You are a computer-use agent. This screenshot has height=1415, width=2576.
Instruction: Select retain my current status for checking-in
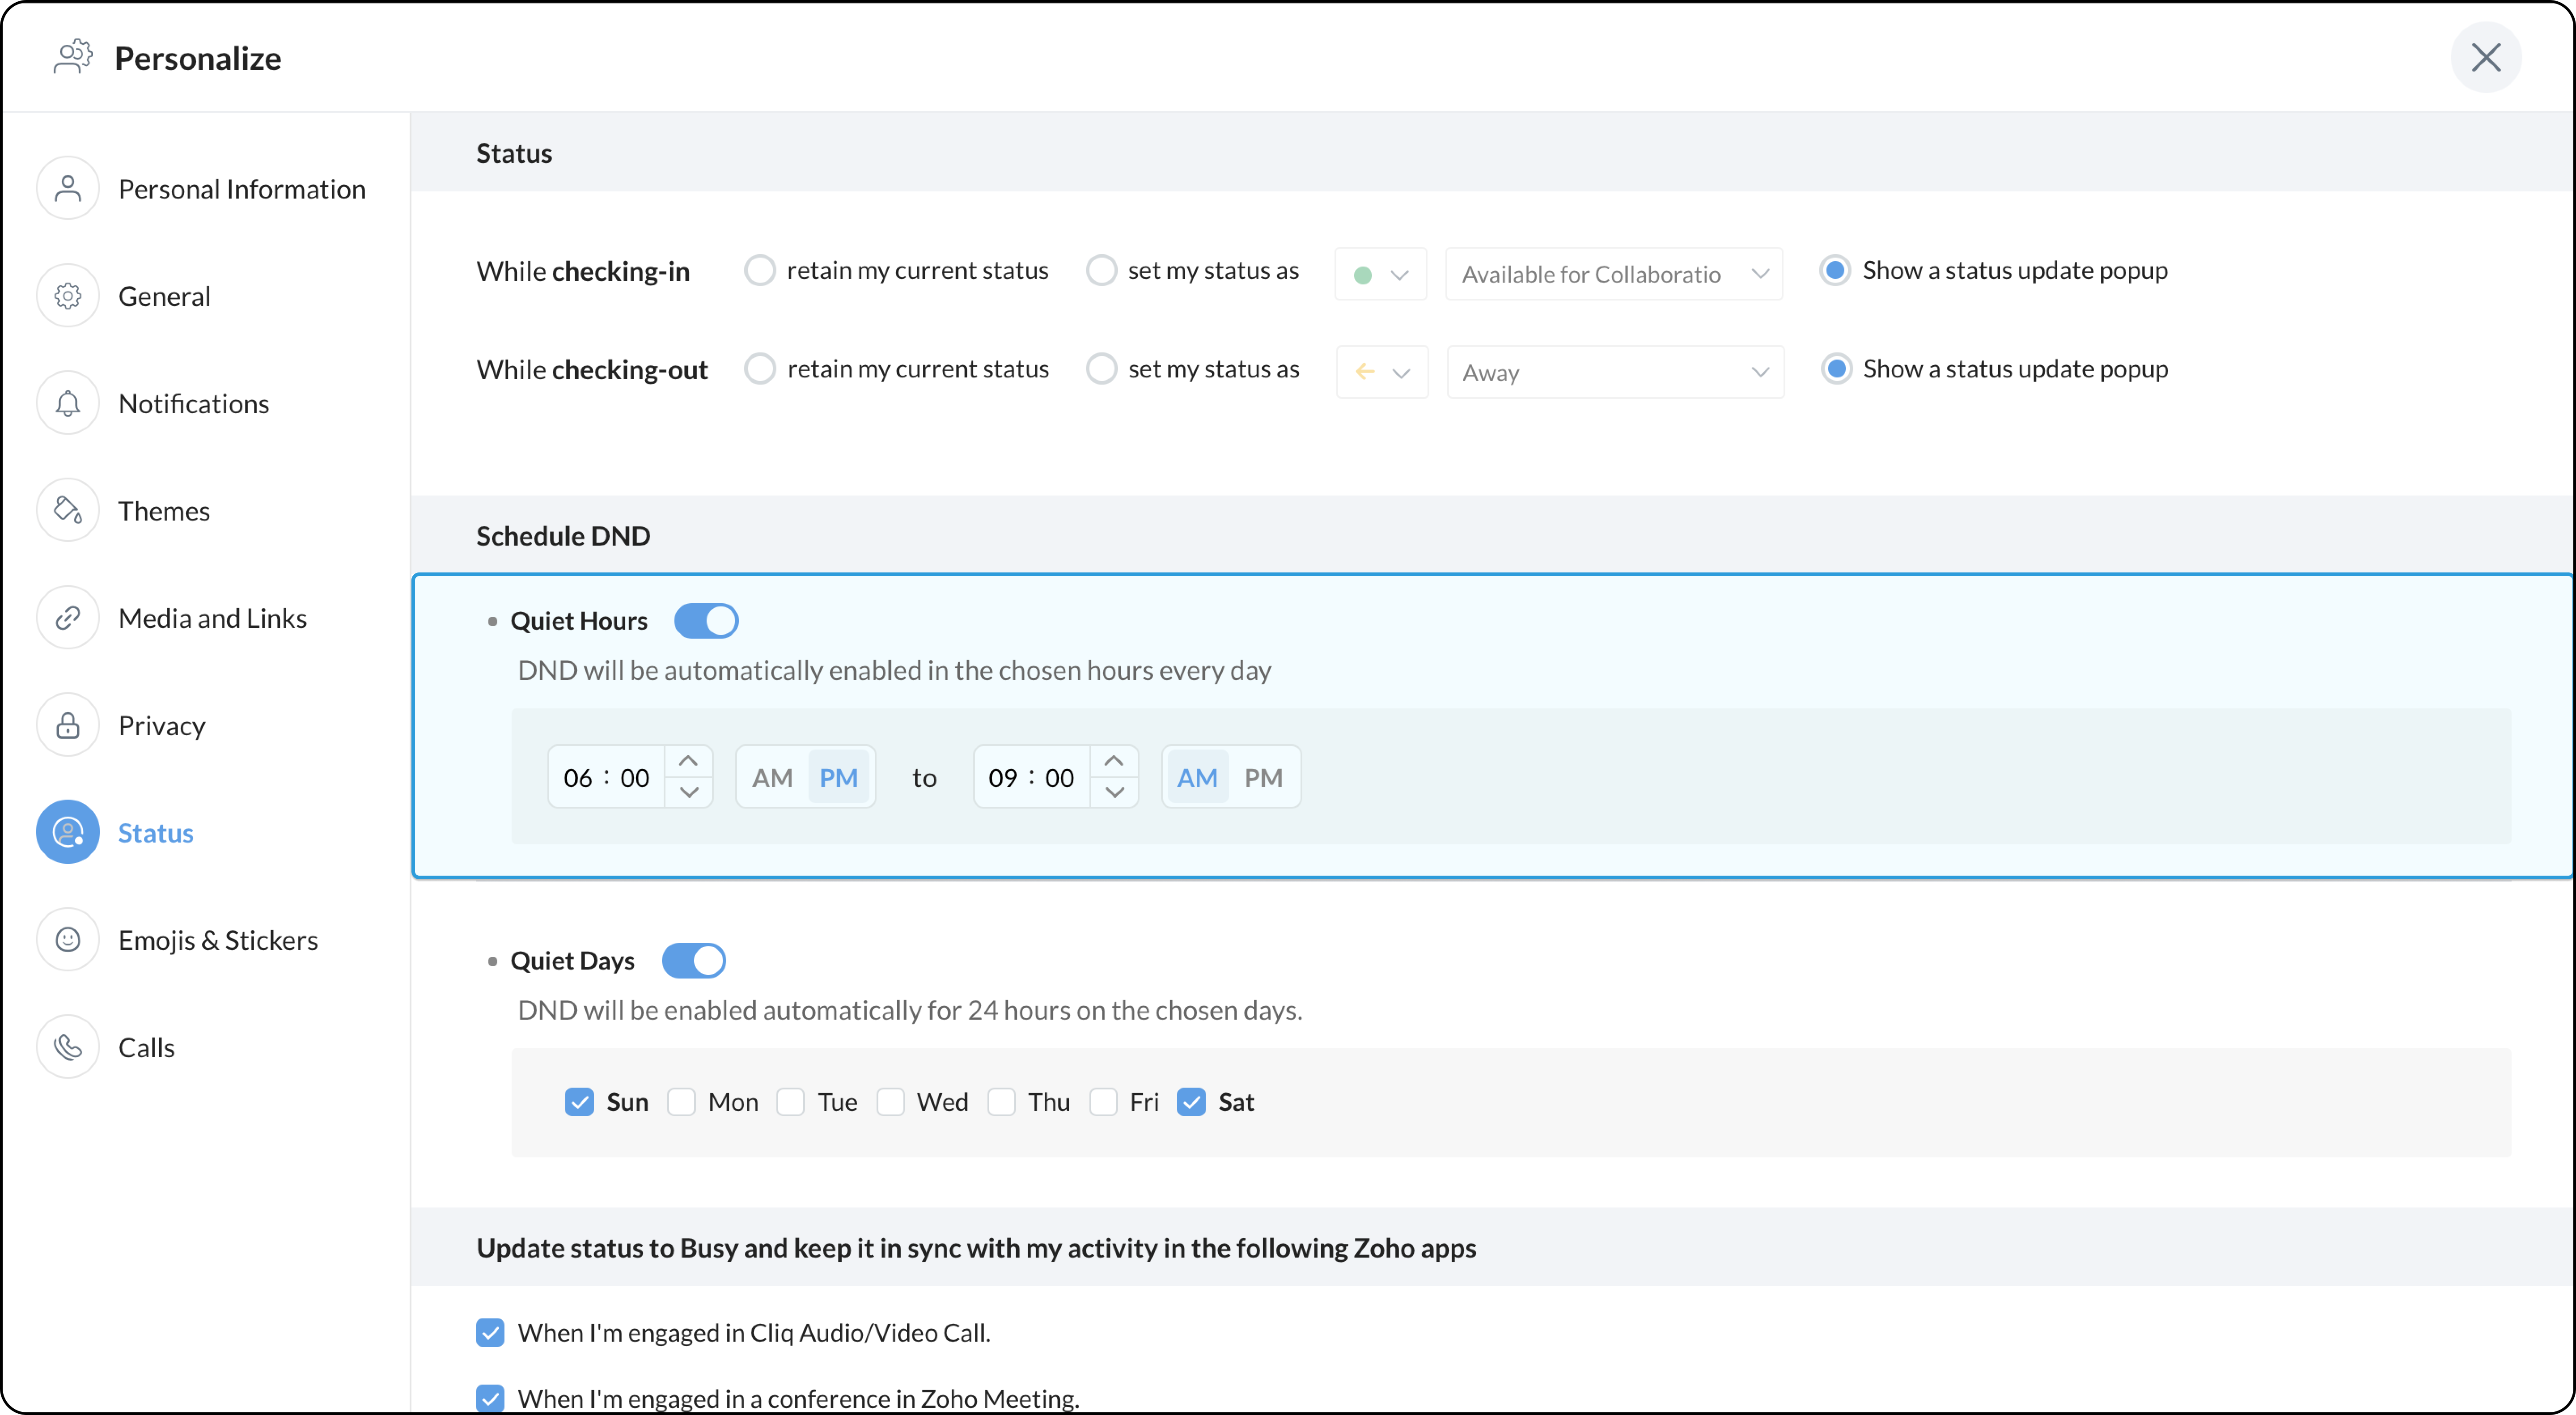pos(759,270)
